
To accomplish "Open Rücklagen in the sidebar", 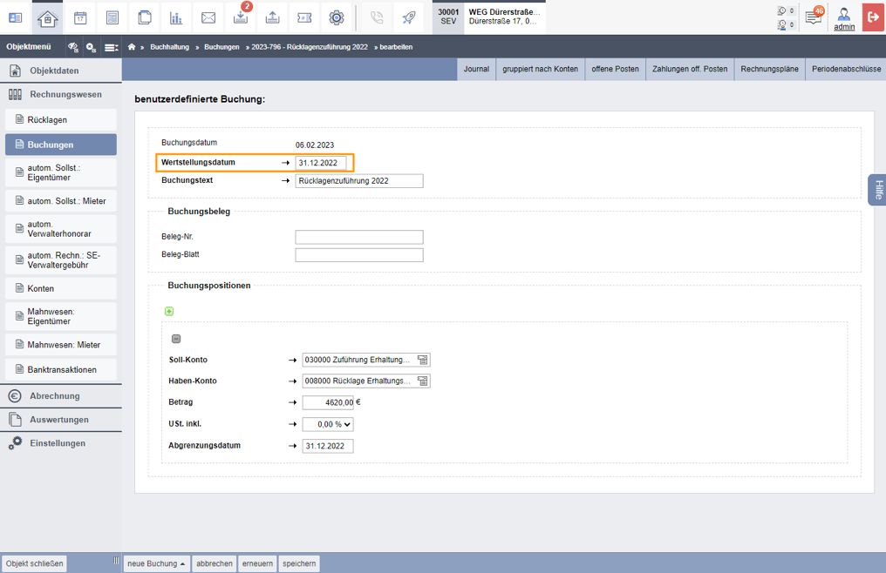I will coord(61,119).
